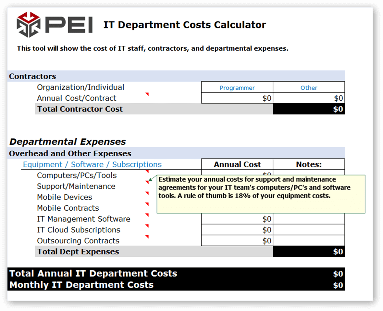Screen dimensions: 383x311
Task: Click the comment marker beside Computers/PCs/Tools
Action: (147, 171)
